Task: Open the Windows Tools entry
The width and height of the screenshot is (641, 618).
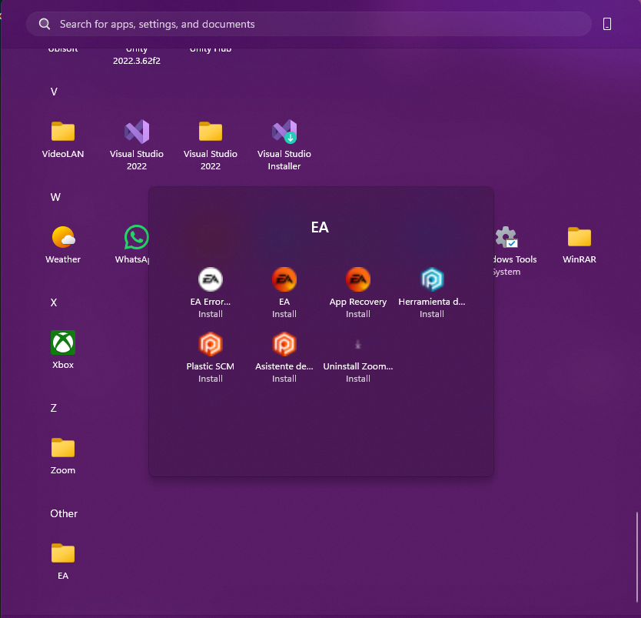Action: (x=506, y=242)
